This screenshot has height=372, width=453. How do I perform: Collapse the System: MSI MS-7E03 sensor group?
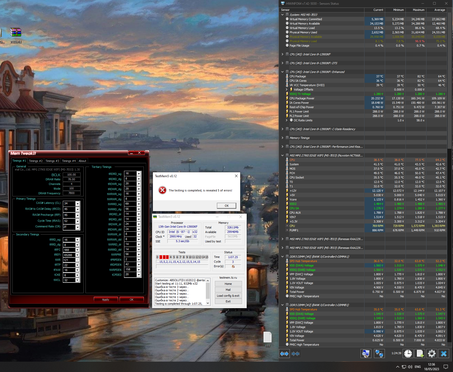(283, 15)
